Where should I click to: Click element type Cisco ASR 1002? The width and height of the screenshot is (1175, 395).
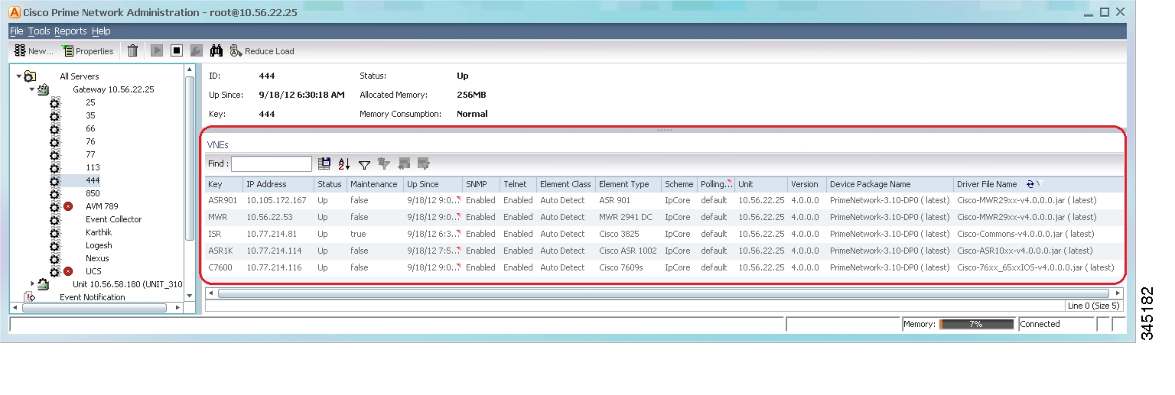[627, 251]
